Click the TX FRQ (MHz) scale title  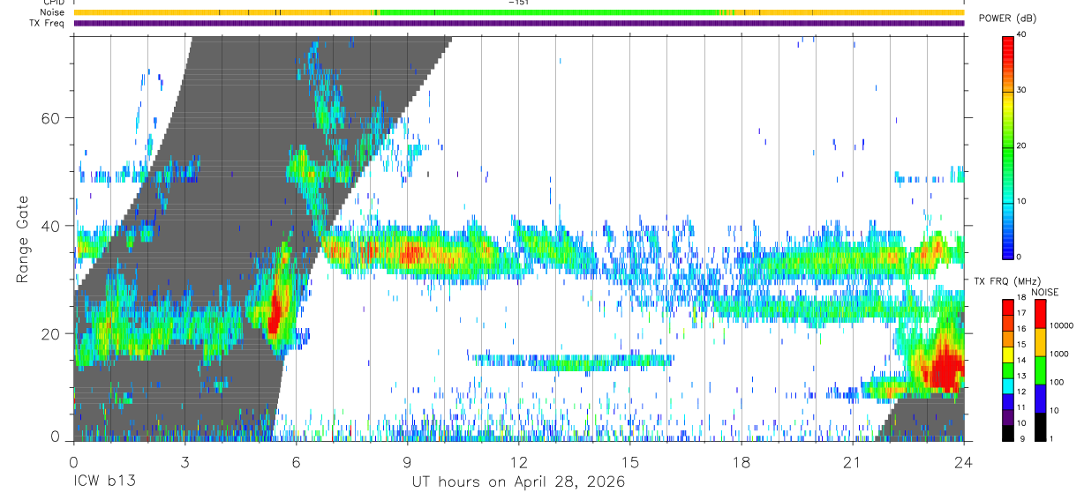pyautogui.click(x=1007, y=281)
